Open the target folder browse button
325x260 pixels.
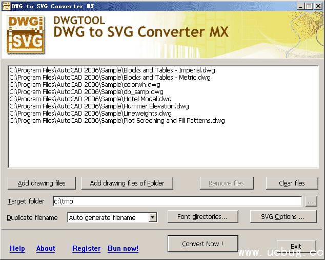pos(311,201)
